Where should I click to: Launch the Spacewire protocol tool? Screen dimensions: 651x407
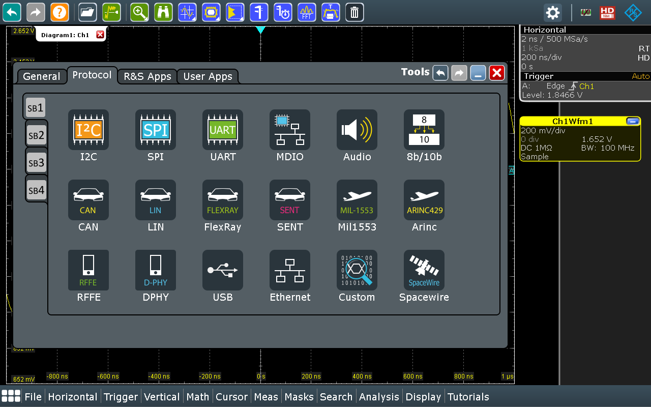(x=424, y=270)
